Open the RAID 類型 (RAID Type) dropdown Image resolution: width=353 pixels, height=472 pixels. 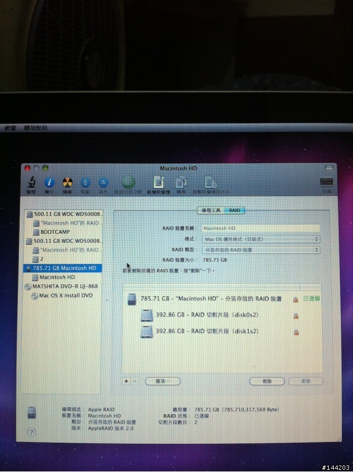[261, 250]
